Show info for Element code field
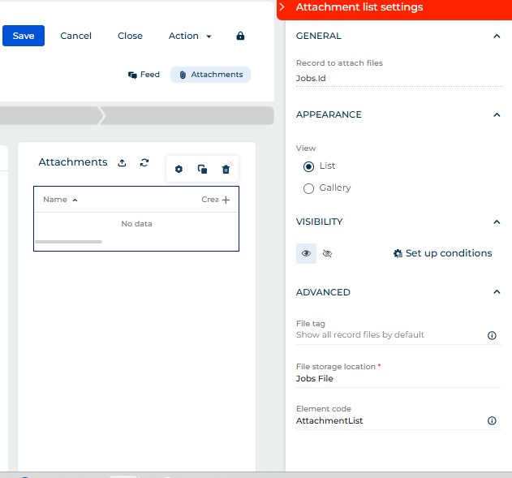The height and width of the screenshot is (478, 512). 492,421
